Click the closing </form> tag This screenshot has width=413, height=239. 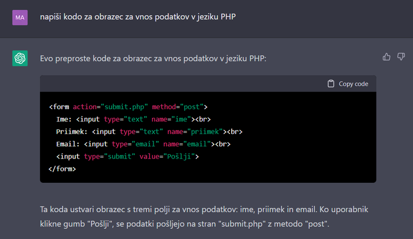(x=62, y=169)
